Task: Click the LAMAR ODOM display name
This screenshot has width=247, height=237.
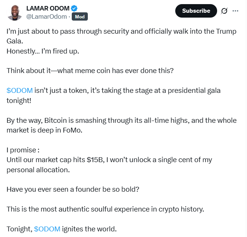Action: [x=49, y=8]
